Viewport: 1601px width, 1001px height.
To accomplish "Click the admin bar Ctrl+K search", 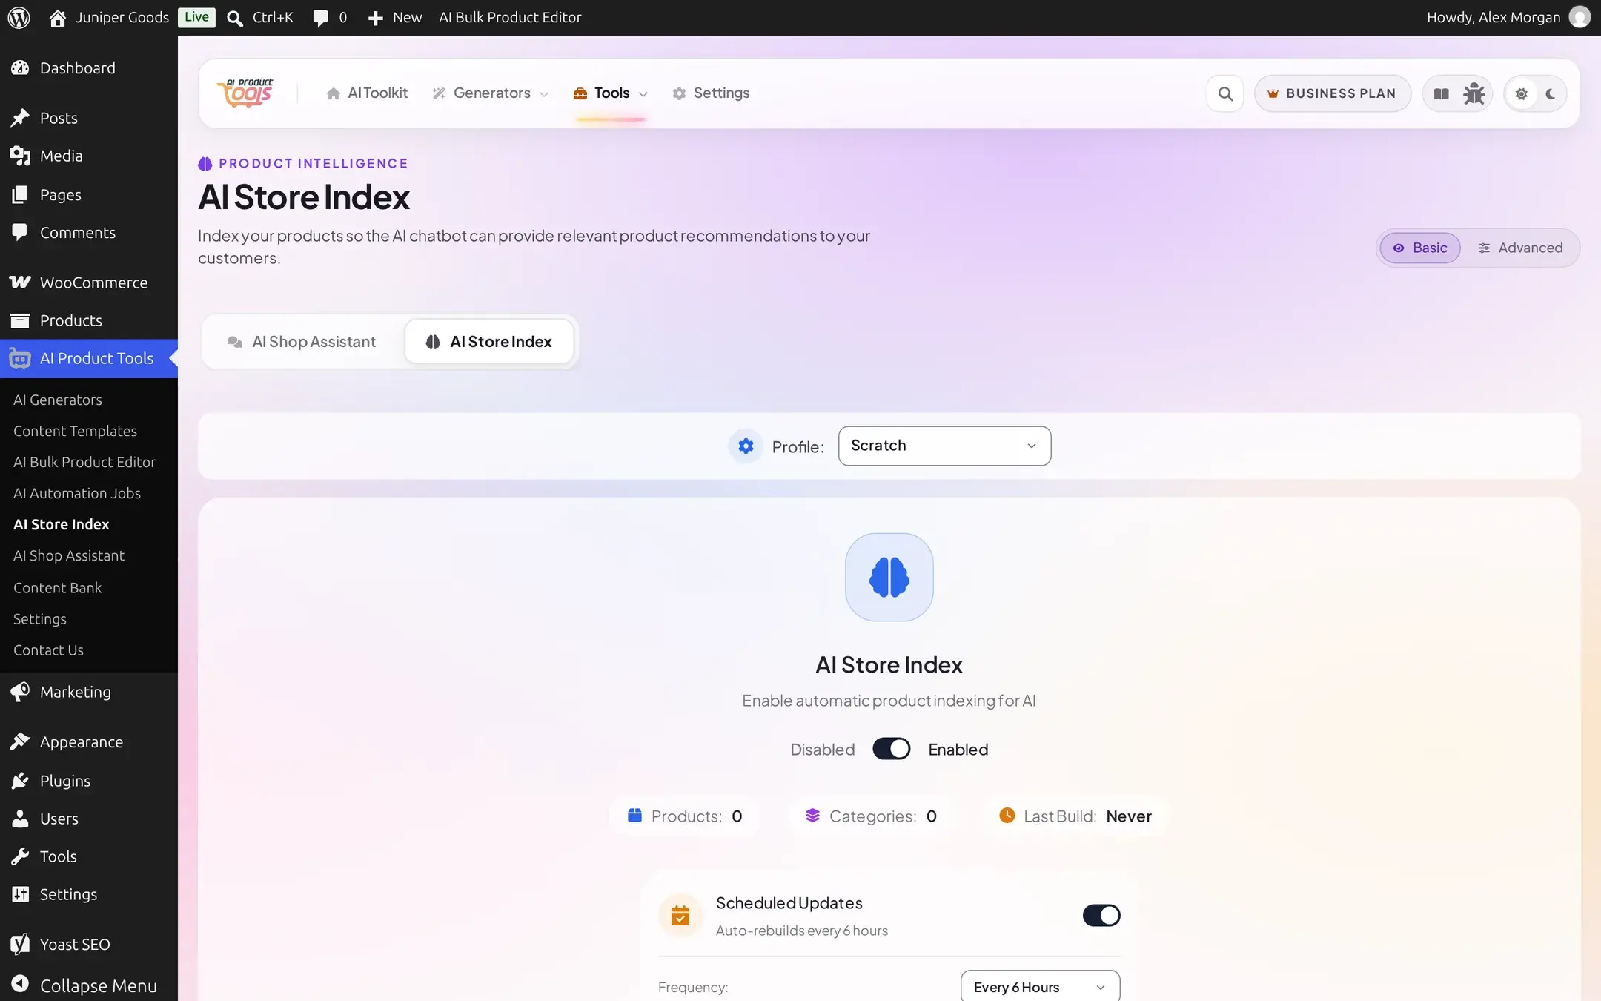I will pos(260,17).
